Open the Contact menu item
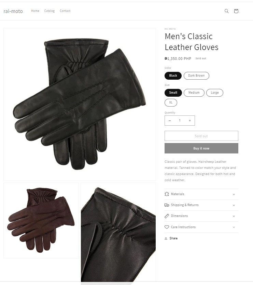The height and width of the screenshot is (285, 253). click(x=65, y=11)
